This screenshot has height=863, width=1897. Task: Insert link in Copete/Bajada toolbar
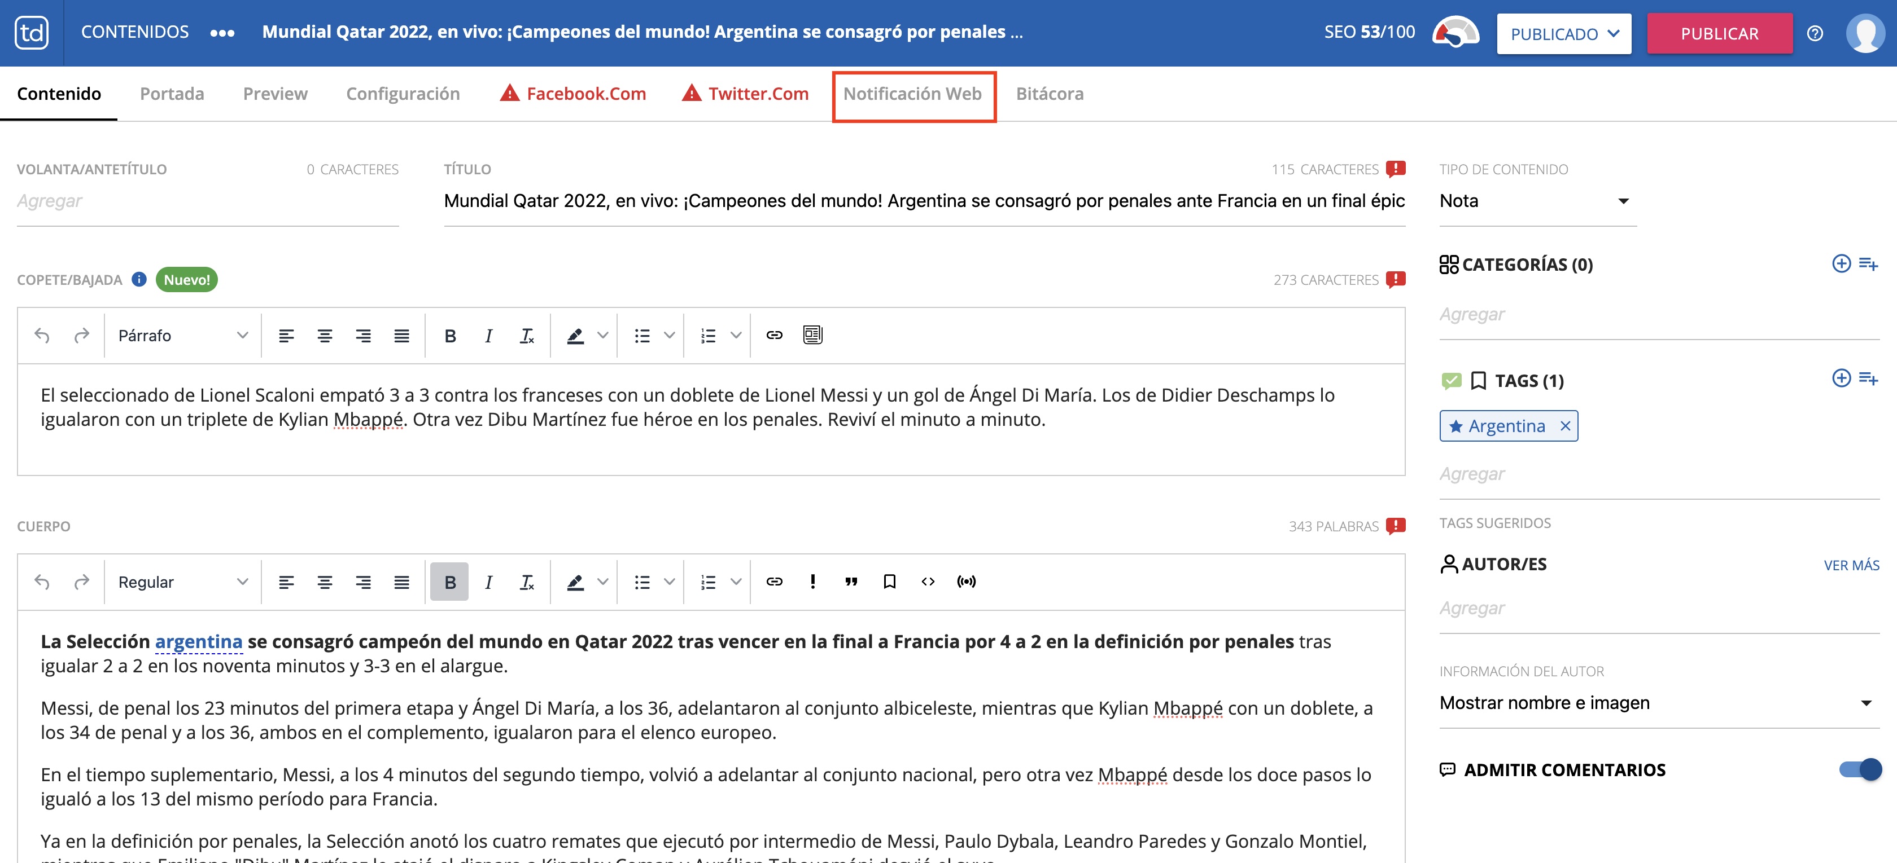pyautogui.click(x=774, y=336)
